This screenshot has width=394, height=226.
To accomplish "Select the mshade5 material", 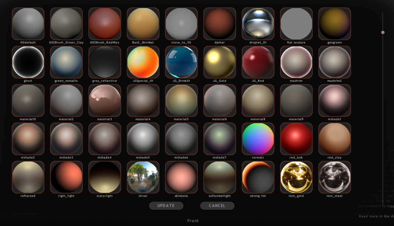I will click(x=143, y=139).
